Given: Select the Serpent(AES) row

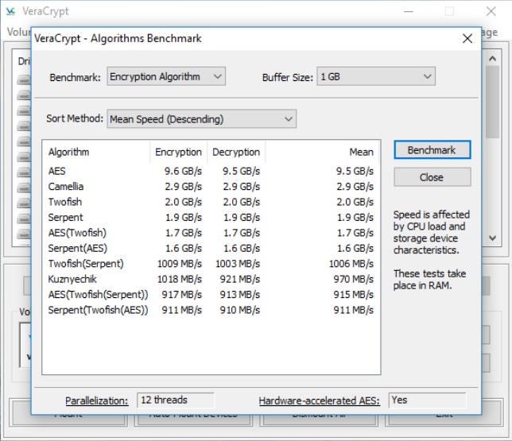Looking at the screenshot, I should coord(211,248).
